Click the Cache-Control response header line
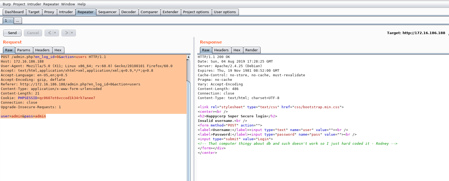The height and width of the screenshot is (181, 449). pyautogui.click(x=251, y=75)
